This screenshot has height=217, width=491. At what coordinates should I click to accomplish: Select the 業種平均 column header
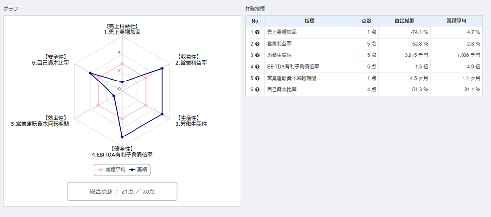[457, 21]
